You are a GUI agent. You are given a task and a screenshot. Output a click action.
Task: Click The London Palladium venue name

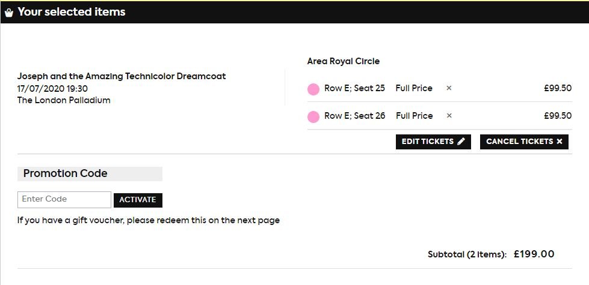click(64, 100)
